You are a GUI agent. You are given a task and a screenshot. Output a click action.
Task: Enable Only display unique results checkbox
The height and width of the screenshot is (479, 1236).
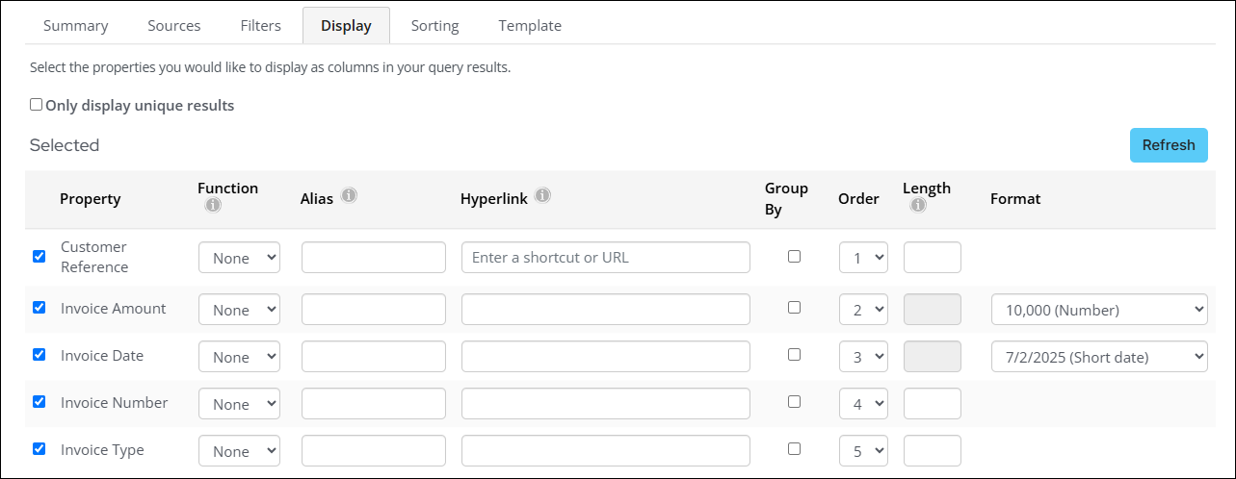coord(37,105)
